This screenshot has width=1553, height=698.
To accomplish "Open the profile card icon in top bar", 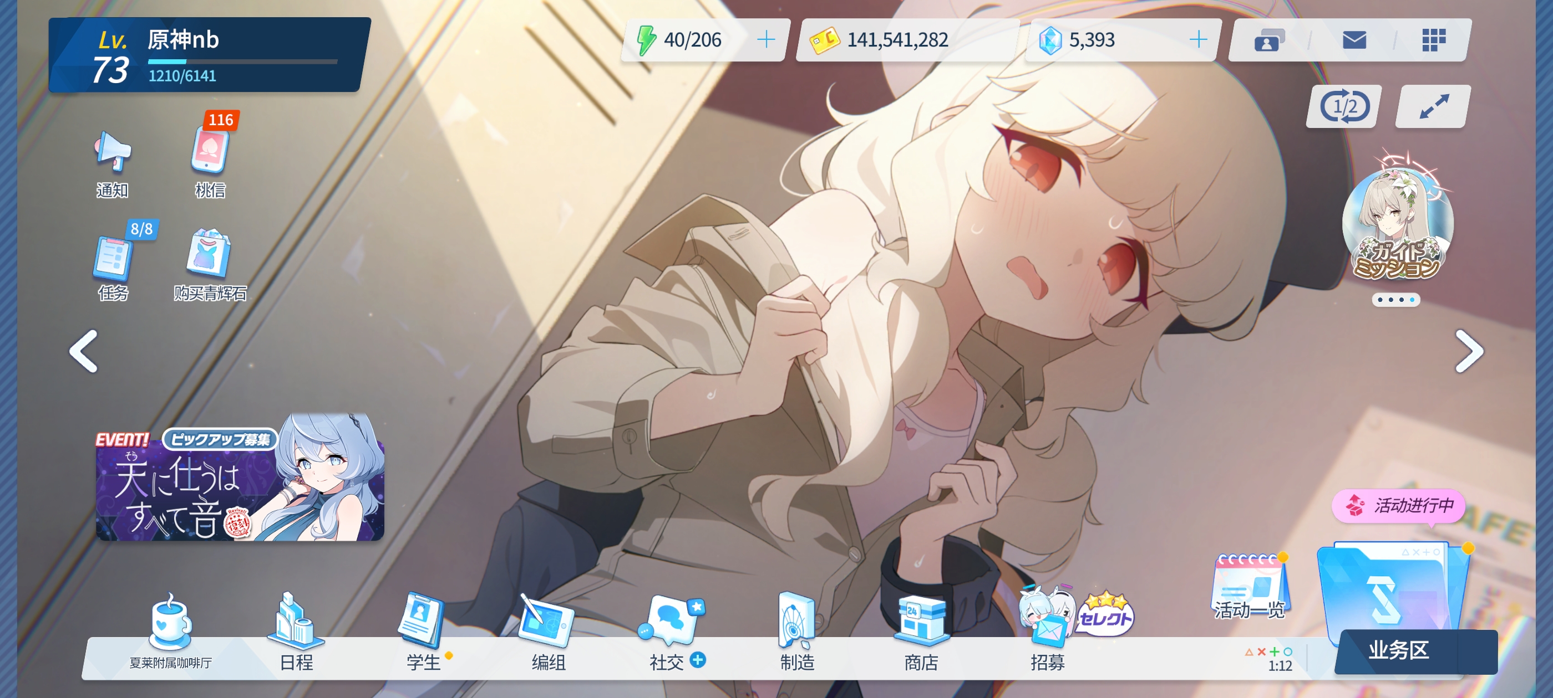I will pyautogui.click(x=1269, y=40).
